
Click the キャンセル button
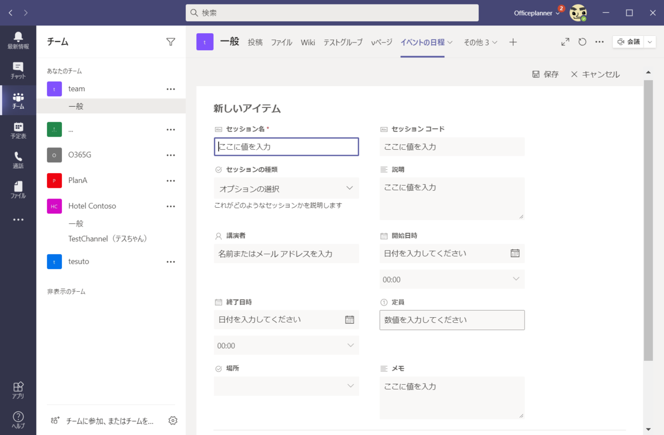click(595, 74)
